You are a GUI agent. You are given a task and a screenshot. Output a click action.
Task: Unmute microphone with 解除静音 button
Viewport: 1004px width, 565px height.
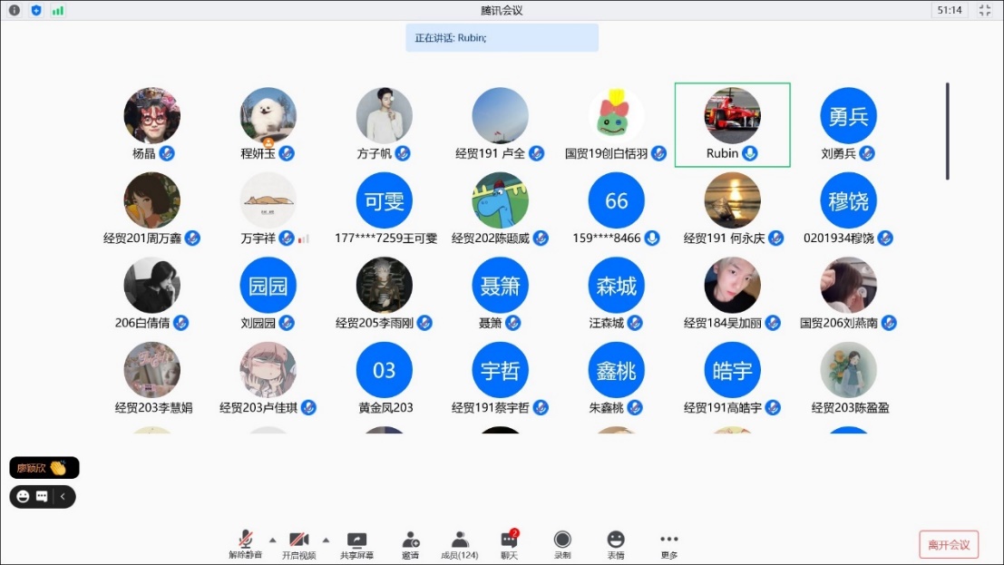tap(245, 543)
